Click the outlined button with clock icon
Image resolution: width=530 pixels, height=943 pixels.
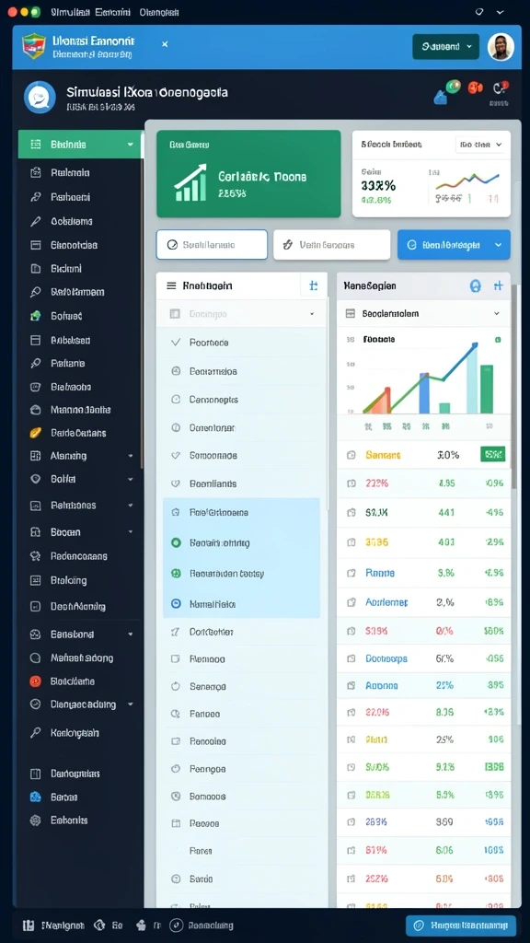tap(212, 245)
